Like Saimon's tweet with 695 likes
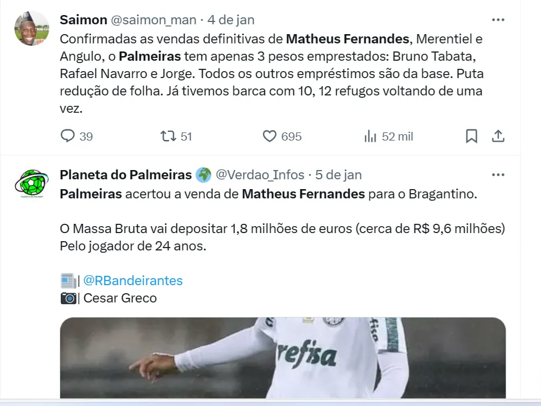 coord(270,136)
